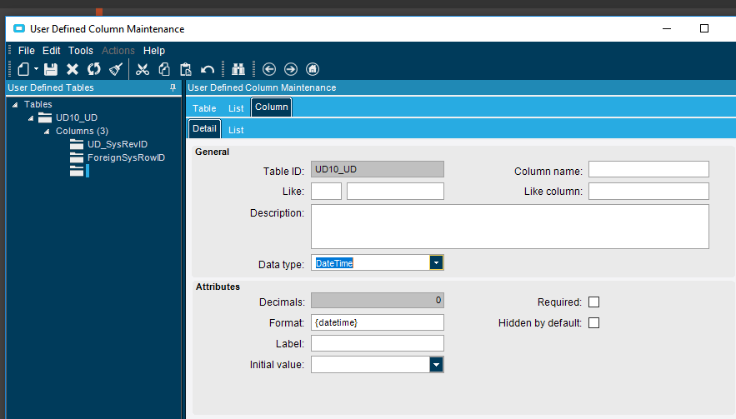Click the short Like input box
Screen dimensions: 736x419
click(326, 191)
